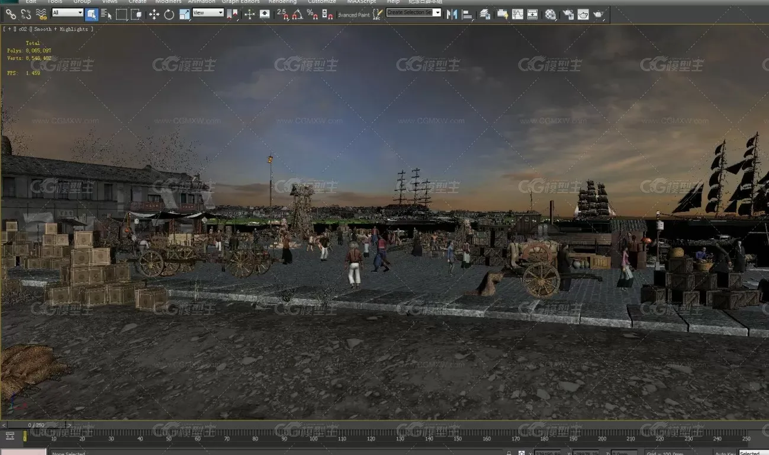Toggle the Selection Lock padlock icon
769x455 pixels.
(509, 453)
